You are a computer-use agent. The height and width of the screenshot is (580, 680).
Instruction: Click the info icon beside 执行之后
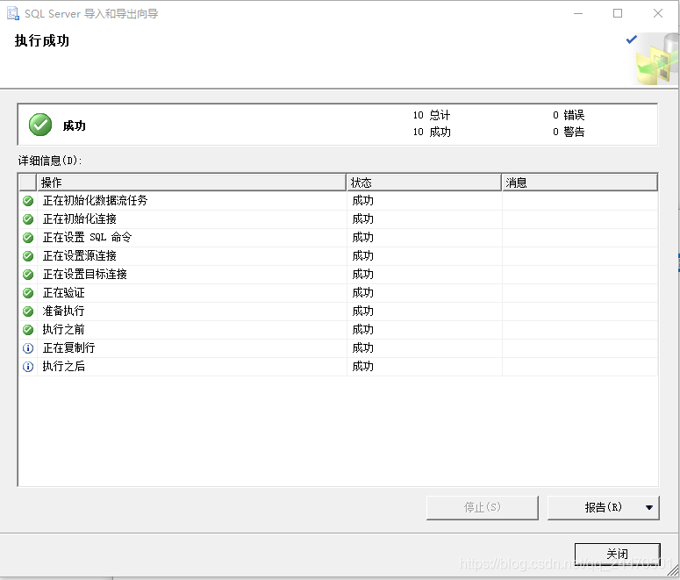[28, 367]
